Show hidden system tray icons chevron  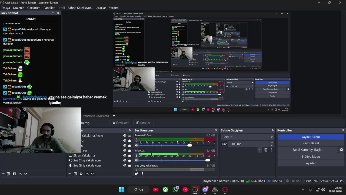click(x=303, y=190)
